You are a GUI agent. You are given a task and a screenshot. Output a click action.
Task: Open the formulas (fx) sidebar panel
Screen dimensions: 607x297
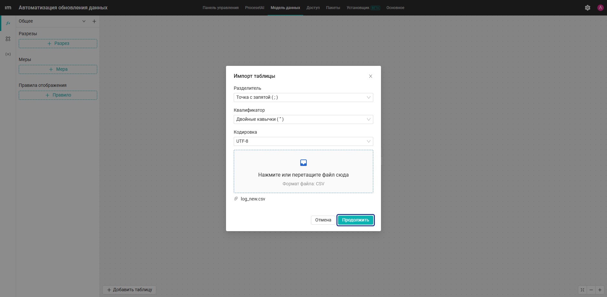[8, 23]
